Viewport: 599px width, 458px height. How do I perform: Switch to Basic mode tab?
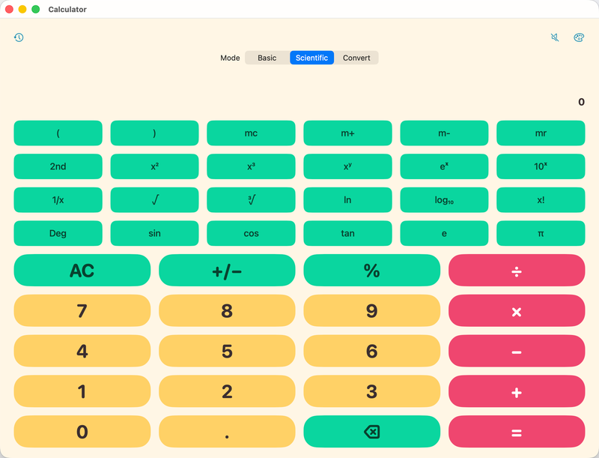267,58
